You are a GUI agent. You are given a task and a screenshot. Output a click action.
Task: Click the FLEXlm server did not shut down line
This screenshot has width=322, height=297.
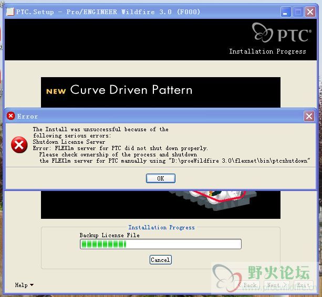pos(120,148)
